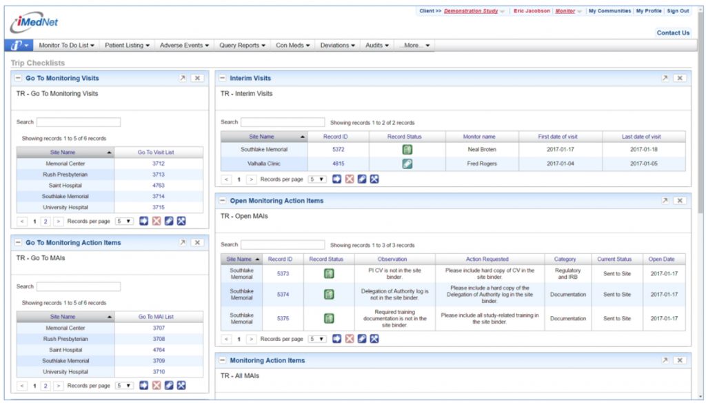Sort Interim Visits by Site Name column header

[x=262, y=137]
